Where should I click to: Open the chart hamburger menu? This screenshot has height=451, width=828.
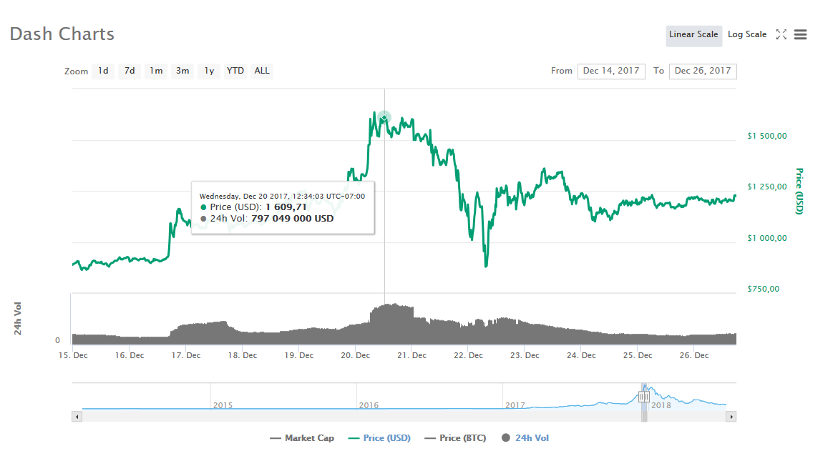(x=801, y=34)
